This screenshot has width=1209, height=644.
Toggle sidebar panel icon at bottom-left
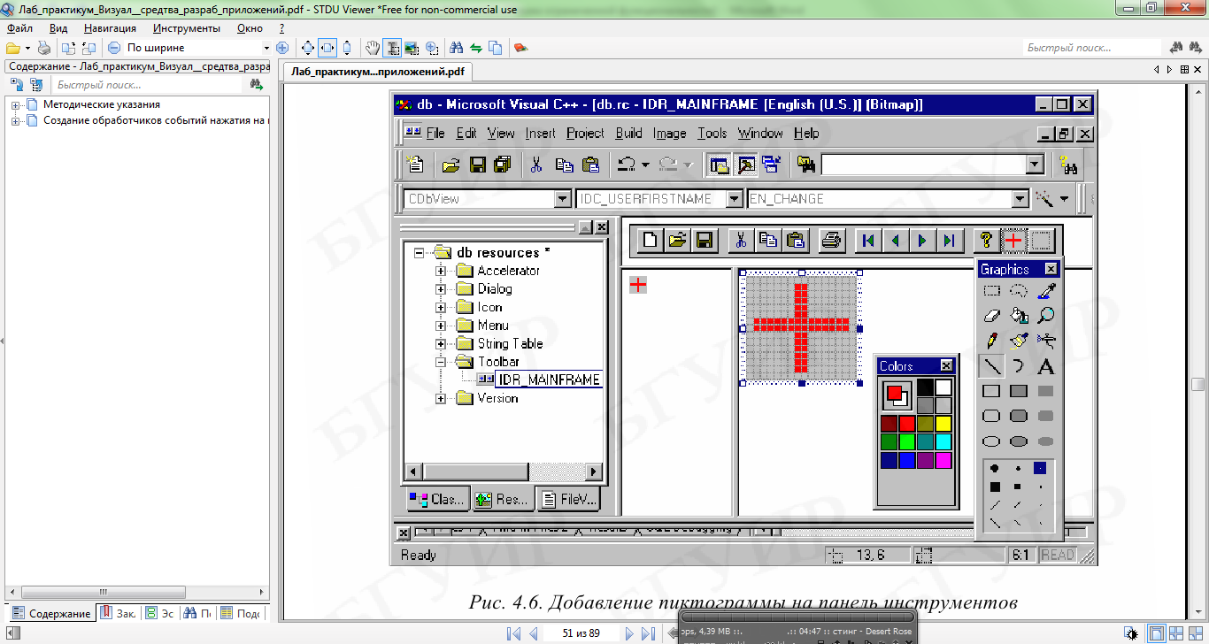13,633
